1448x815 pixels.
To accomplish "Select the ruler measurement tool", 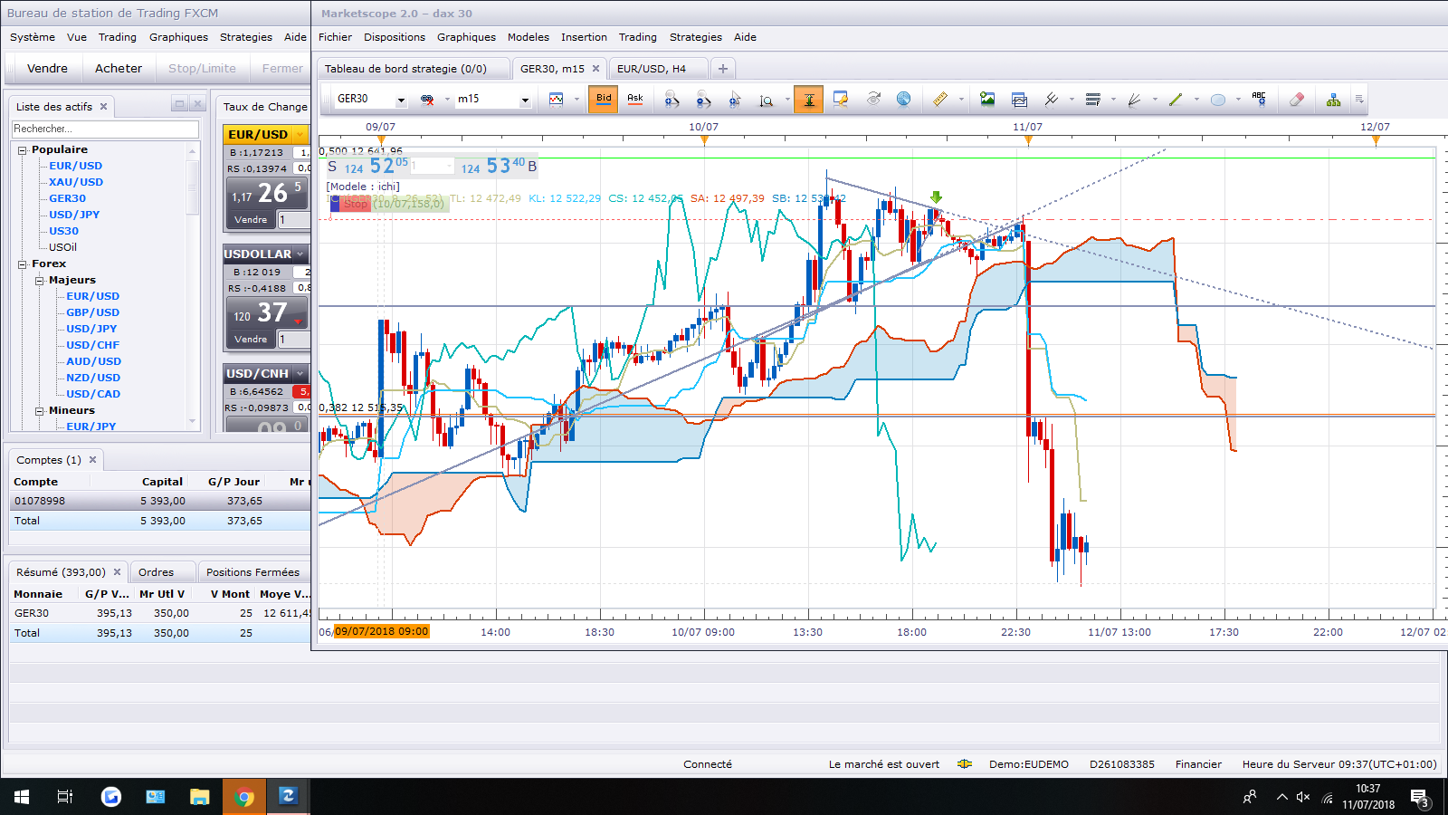I will (x=940, y=100).
